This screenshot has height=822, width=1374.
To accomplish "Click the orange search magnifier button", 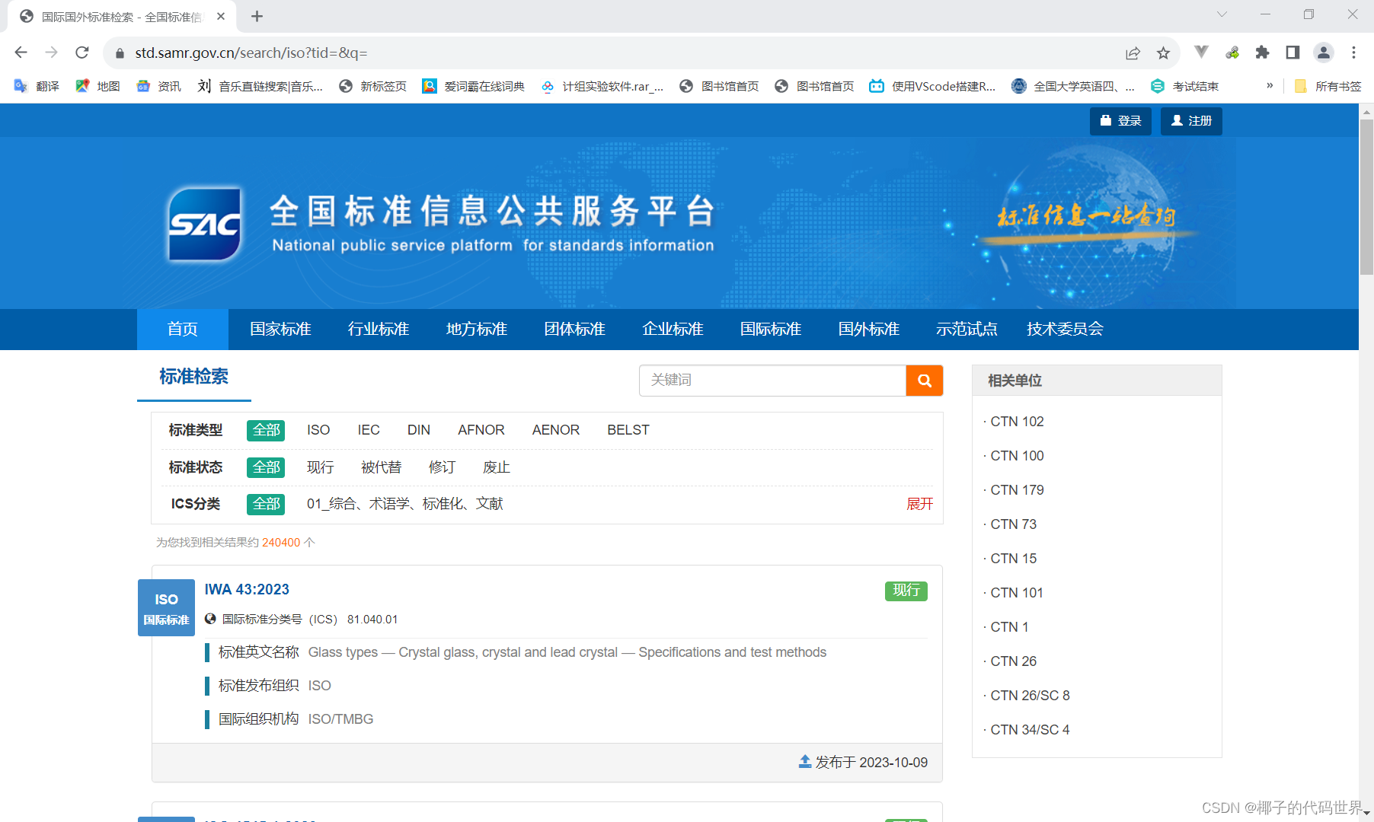I will (x=925, y=381).
